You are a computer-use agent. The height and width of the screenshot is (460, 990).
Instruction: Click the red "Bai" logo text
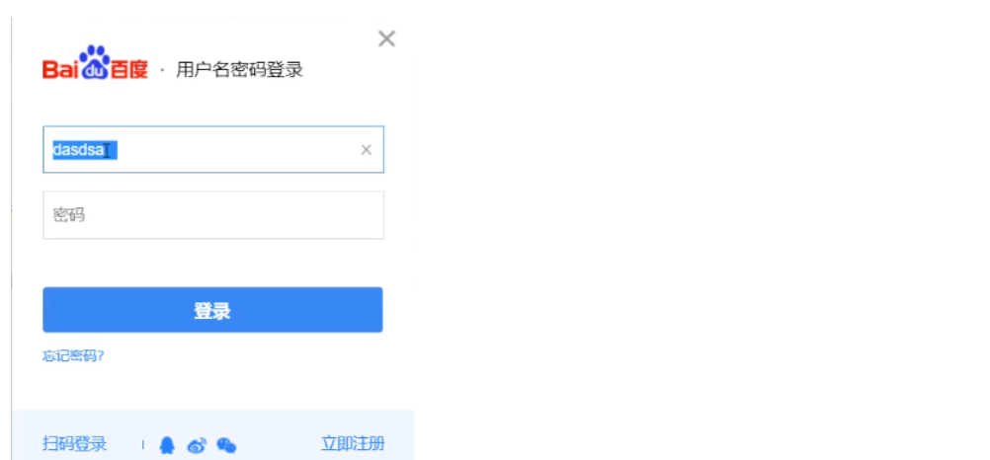tap(60, 70)
